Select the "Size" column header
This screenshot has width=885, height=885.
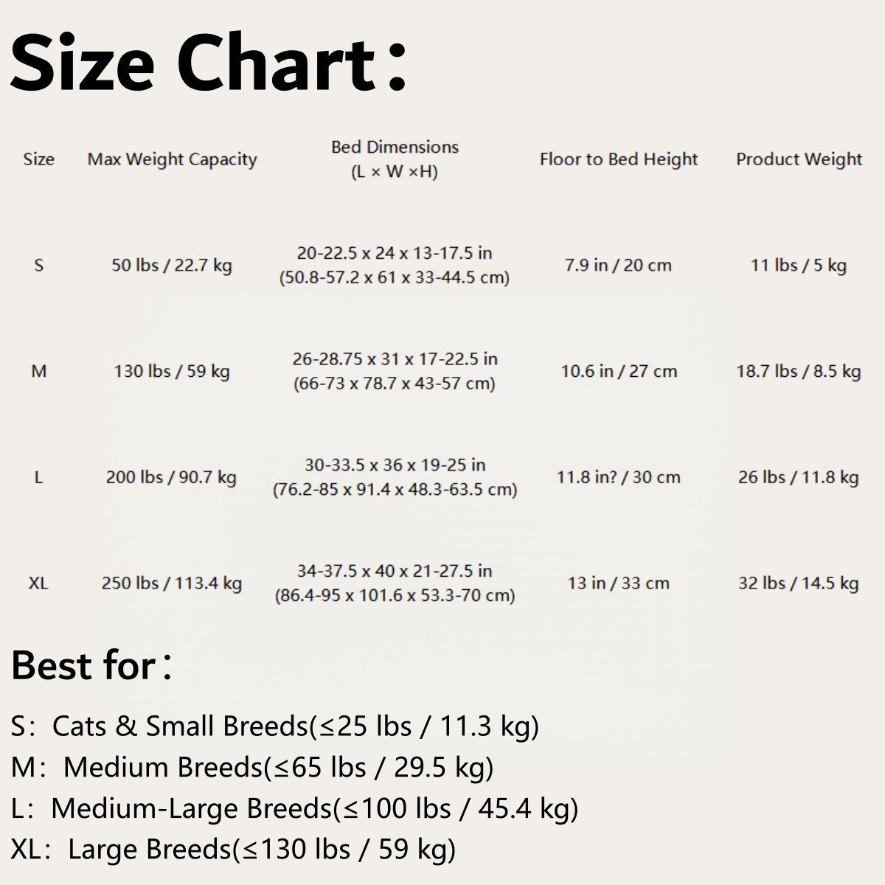coord(38,159)
